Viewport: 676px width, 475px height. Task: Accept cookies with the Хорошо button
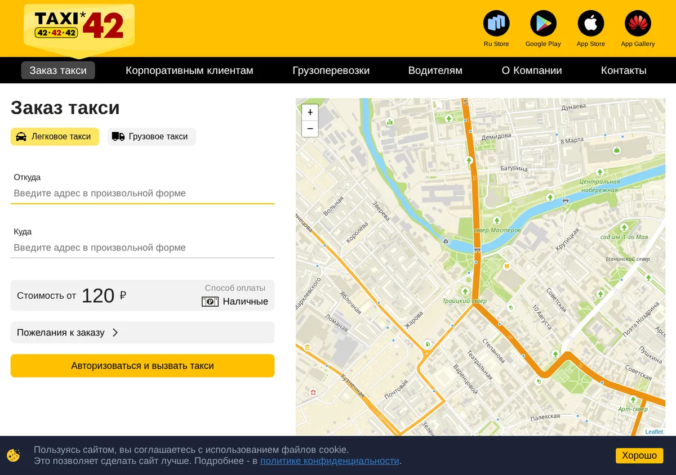tap(639, 455)
